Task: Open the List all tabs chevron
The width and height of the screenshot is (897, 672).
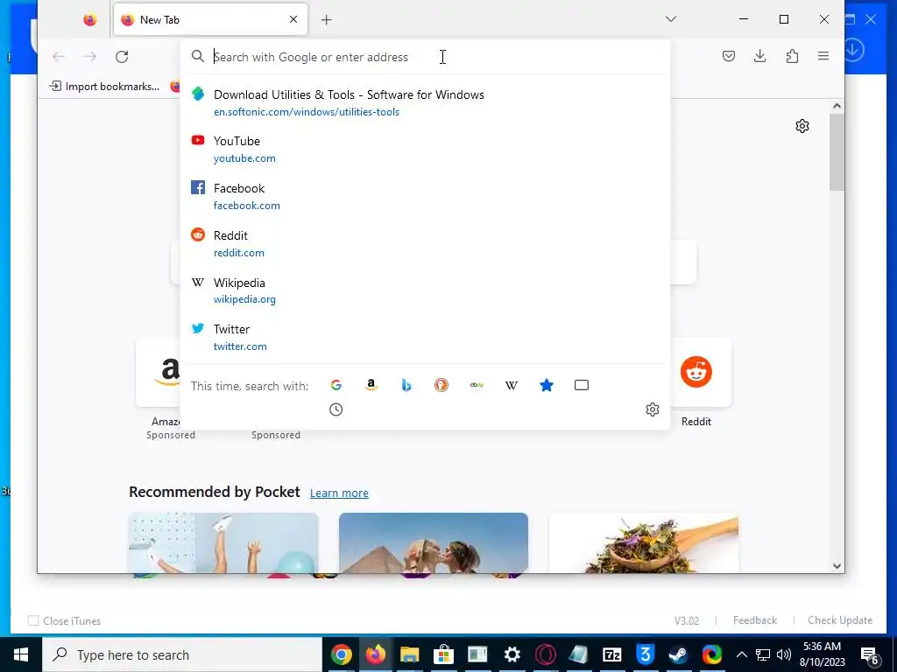Action: [x=671, y=19]
